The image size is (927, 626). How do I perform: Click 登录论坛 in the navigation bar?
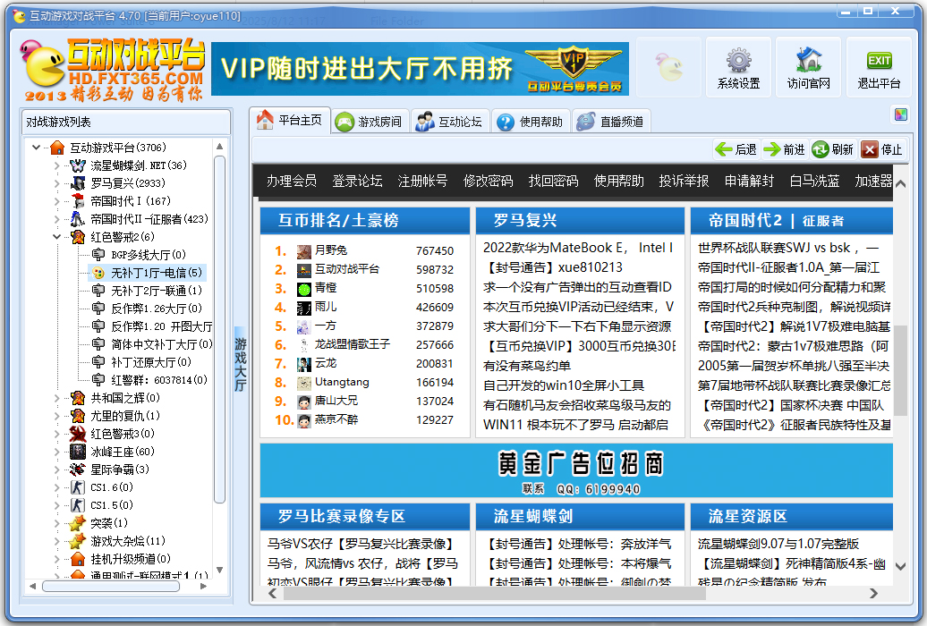[357, 181]
